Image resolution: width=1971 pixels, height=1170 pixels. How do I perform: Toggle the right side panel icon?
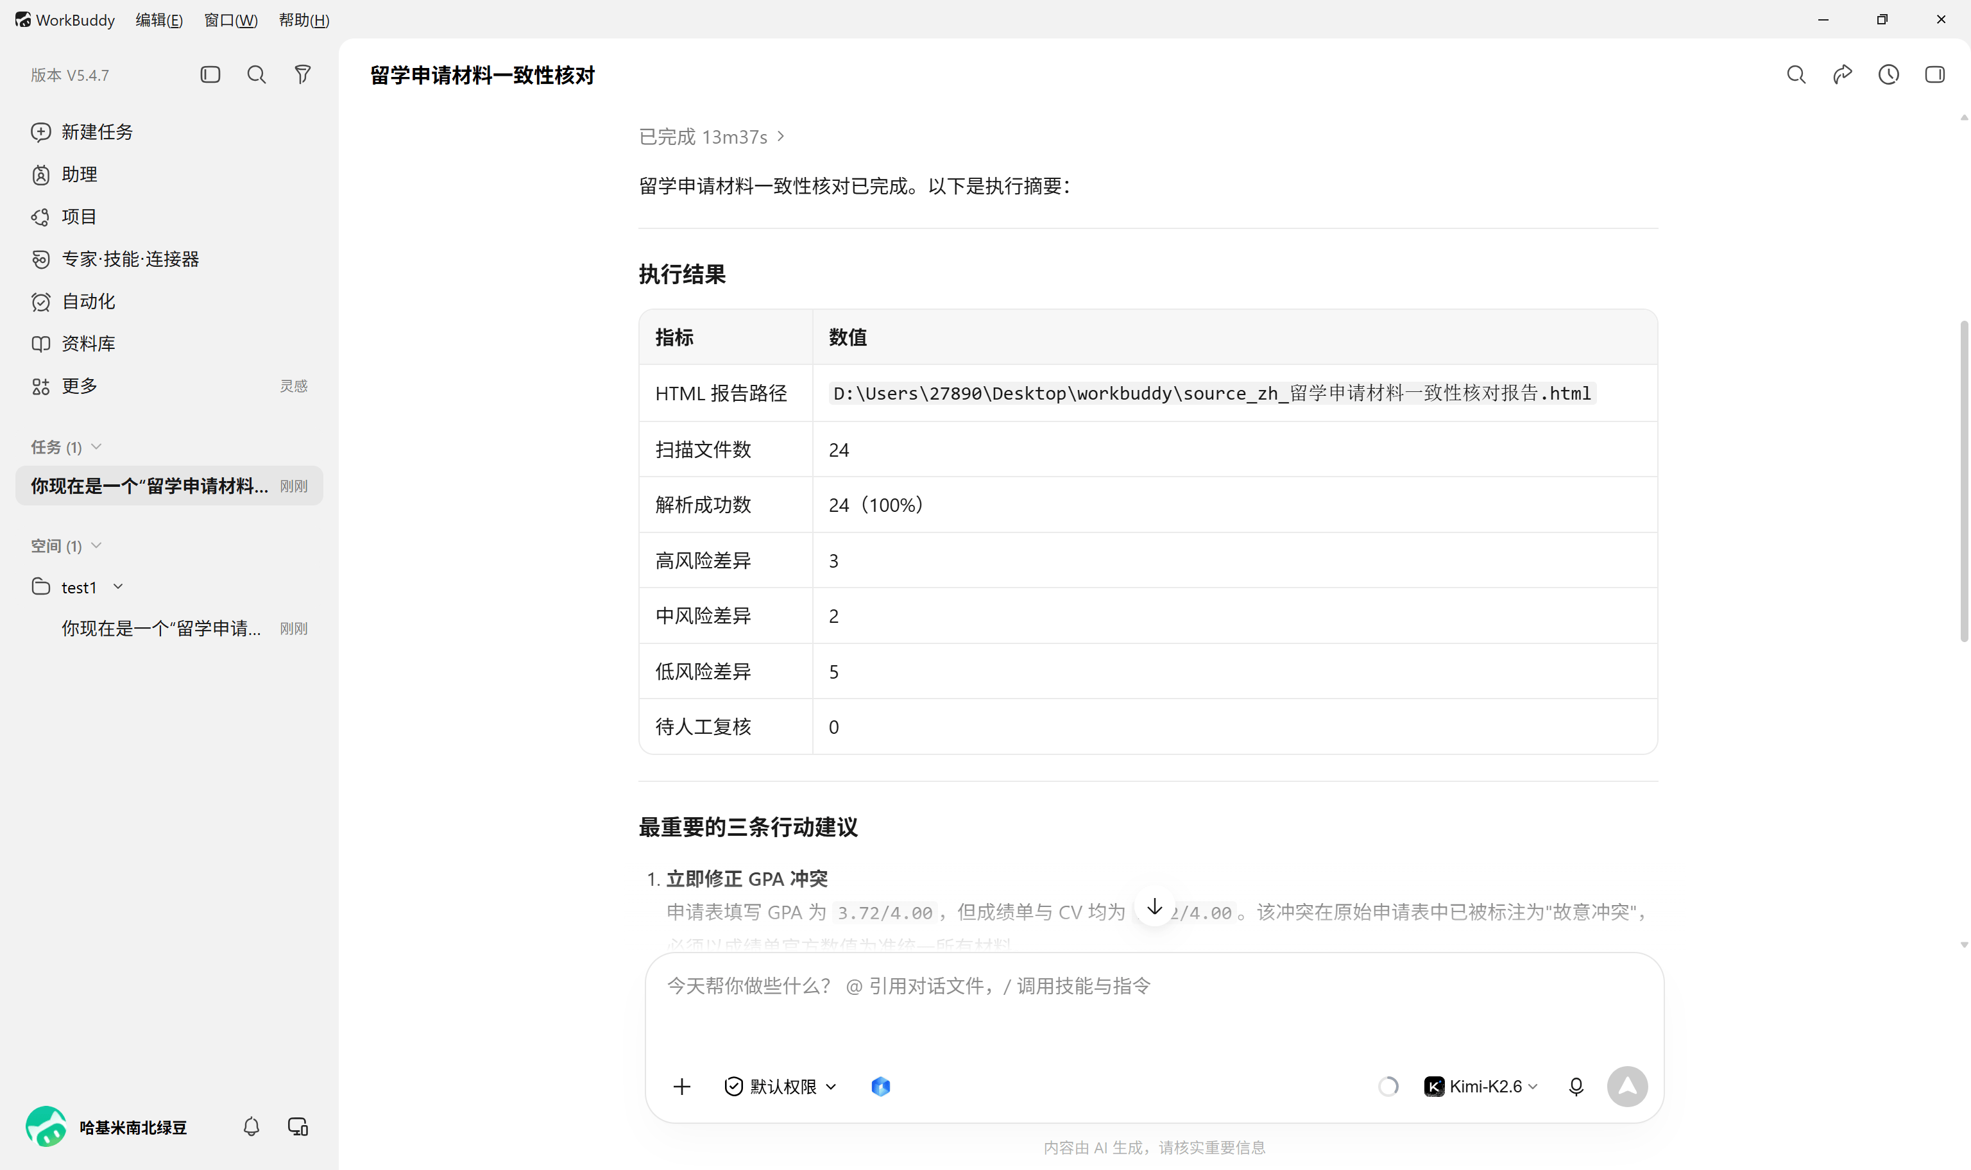[1934, 75]
